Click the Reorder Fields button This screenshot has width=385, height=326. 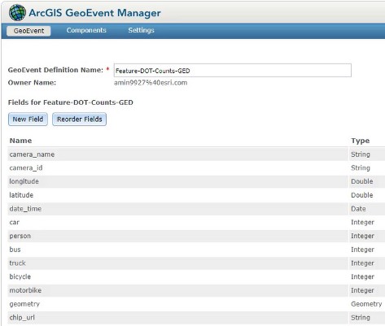(80, 120)
